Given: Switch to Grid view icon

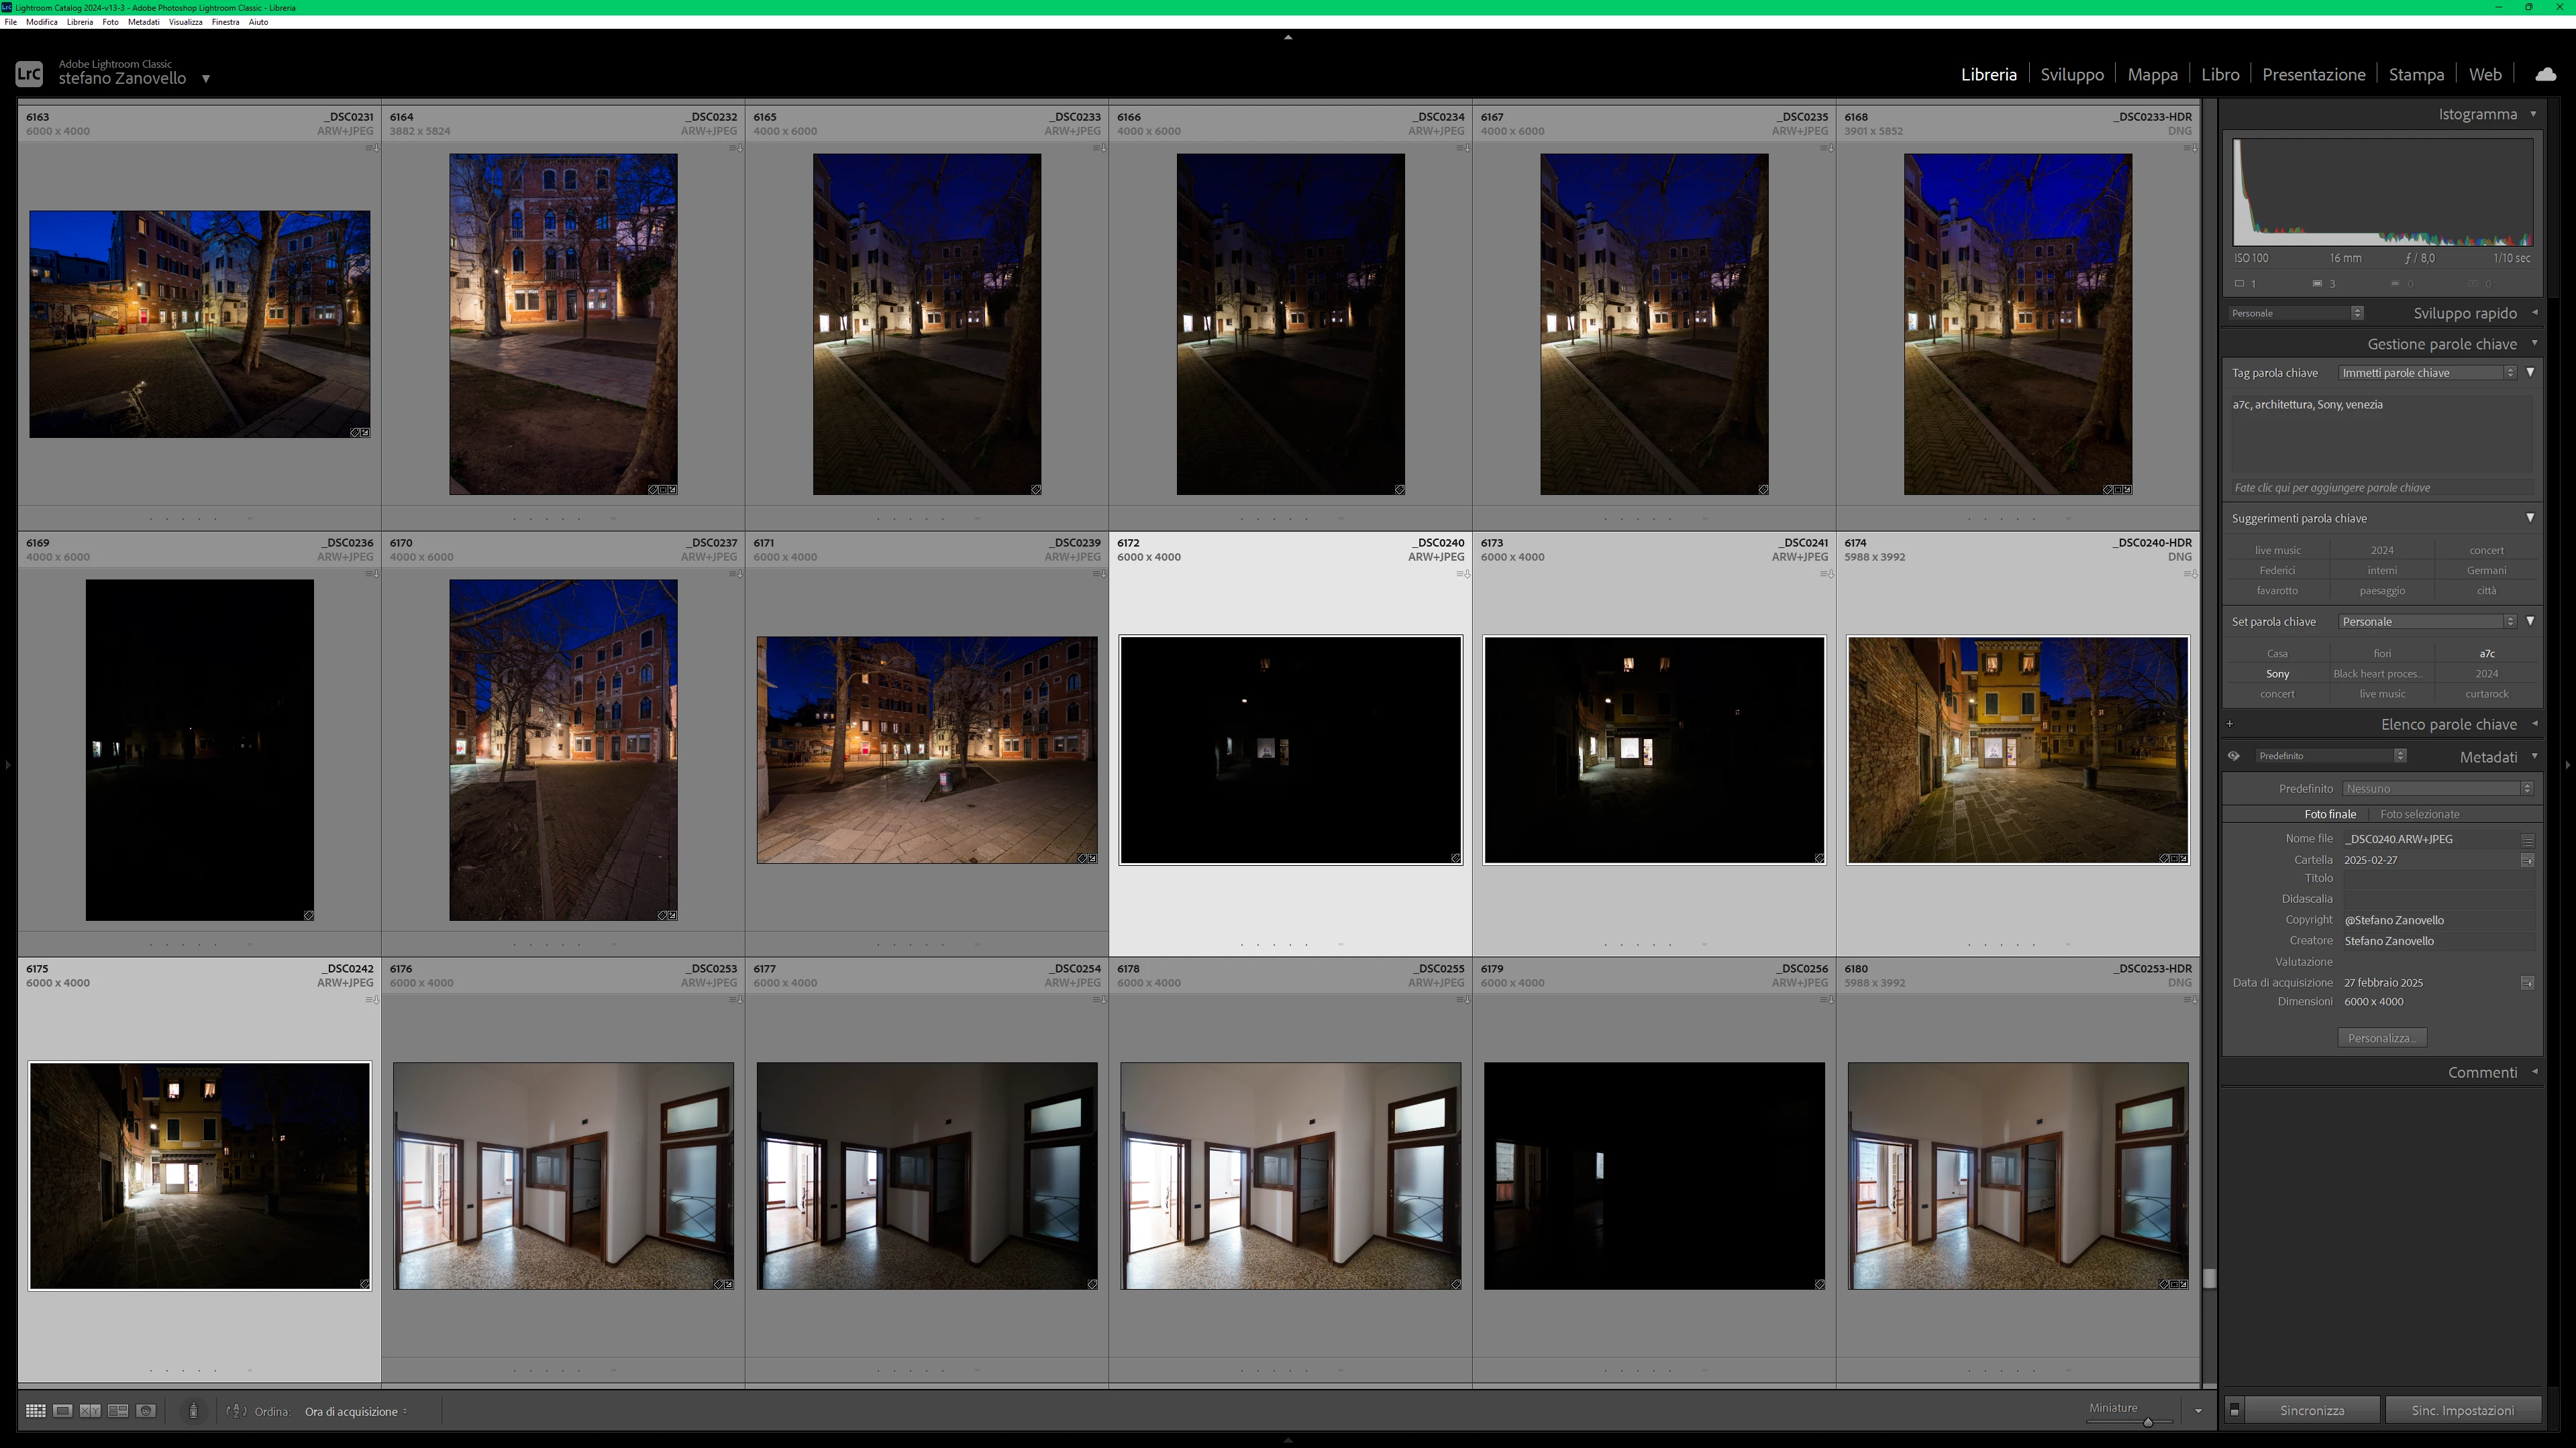Looking at the screenshot, I should (x=35, y=1411).
